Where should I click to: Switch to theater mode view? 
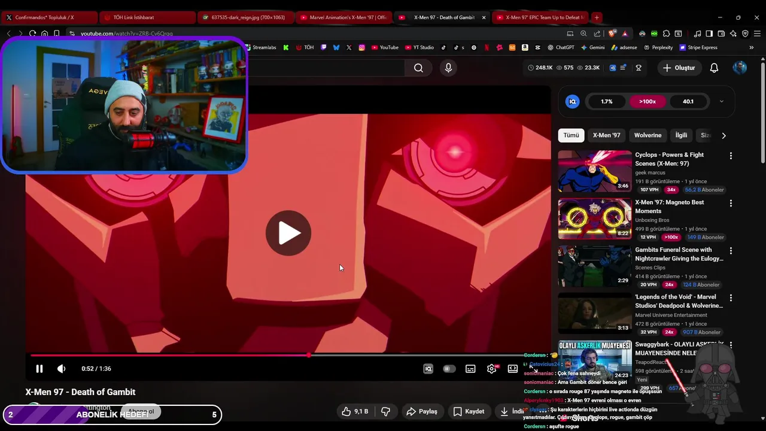click(513, 369)
